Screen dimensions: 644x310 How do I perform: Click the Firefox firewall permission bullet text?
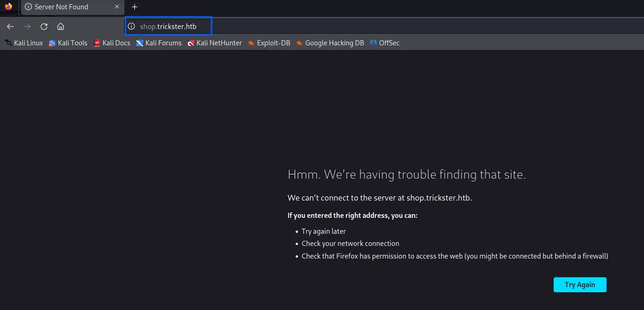[x=455, y=256]
